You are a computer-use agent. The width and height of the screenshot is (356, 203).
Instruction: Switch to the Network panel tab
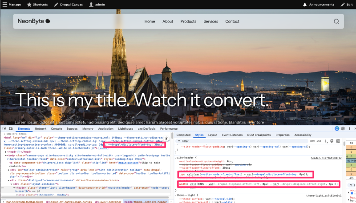tap(40, 129)
